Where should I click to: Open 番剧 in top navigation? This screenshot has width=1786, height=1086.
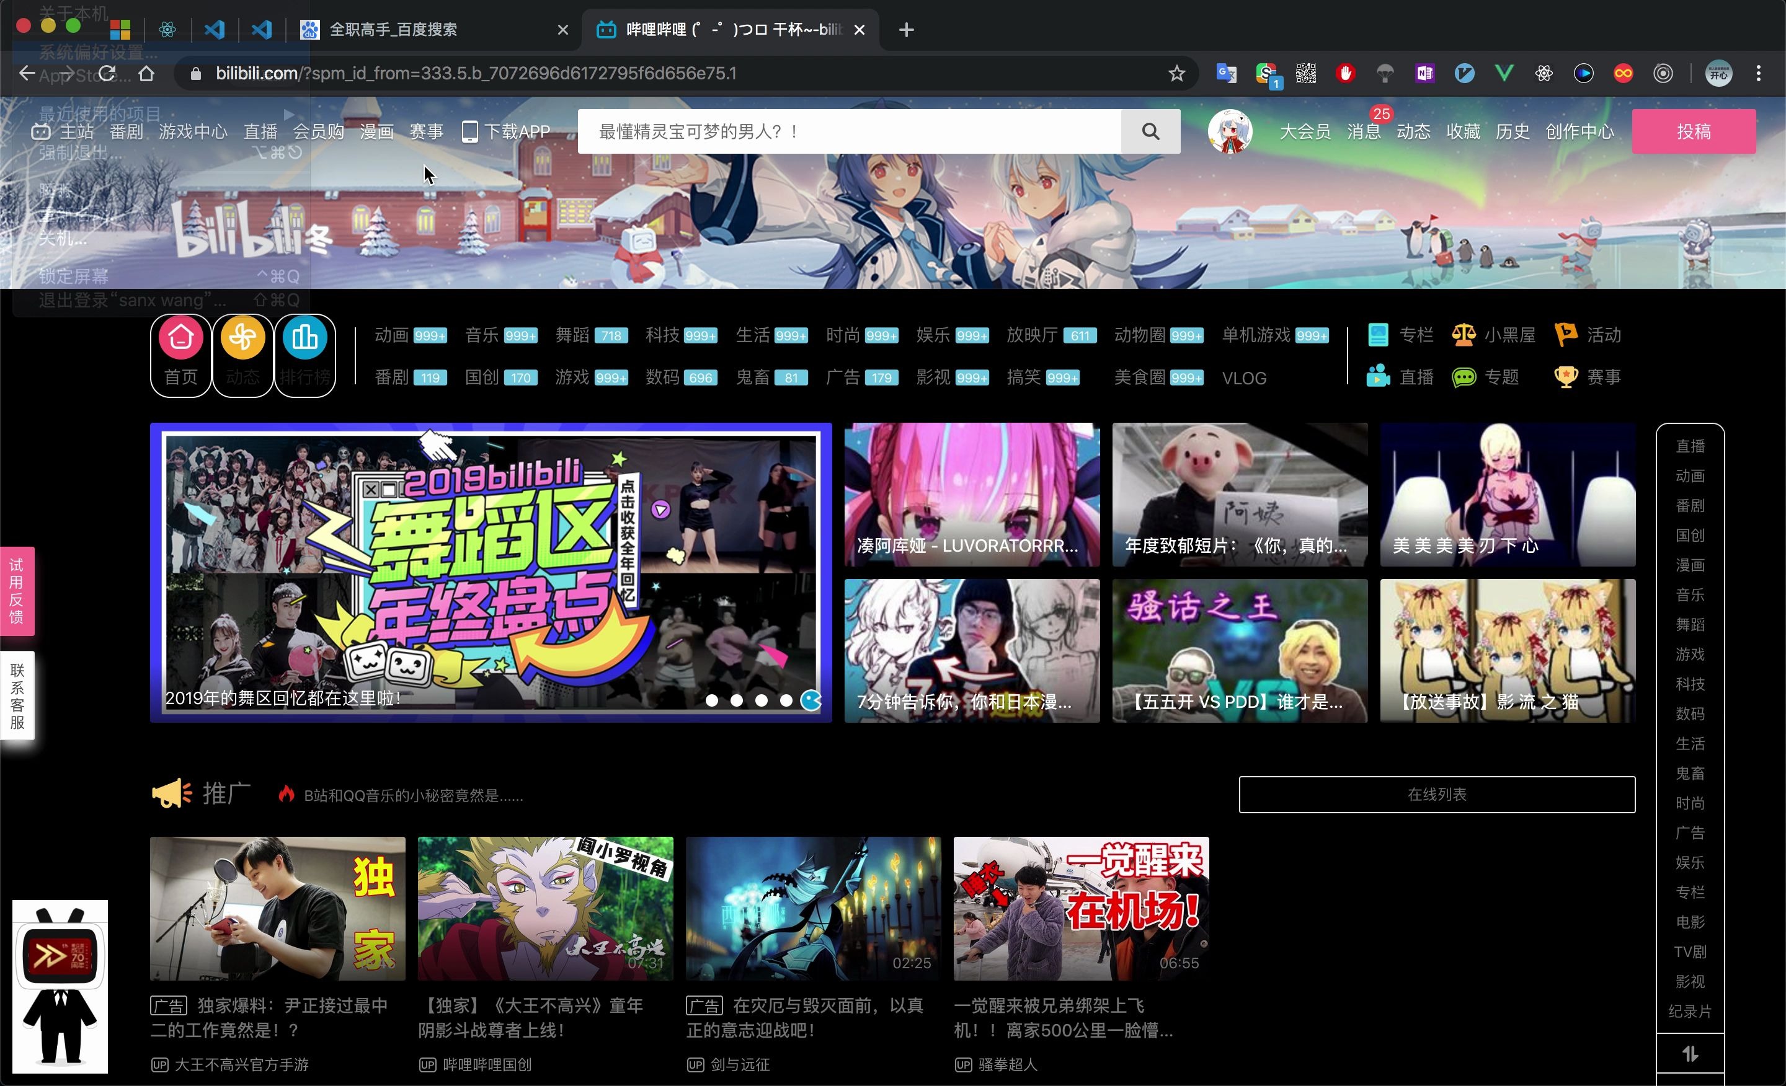pos(126,131)
